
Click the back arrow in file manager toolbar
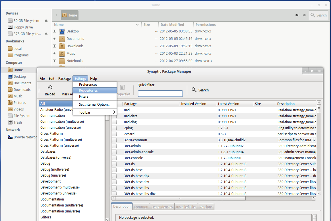(x=297, y=15)
